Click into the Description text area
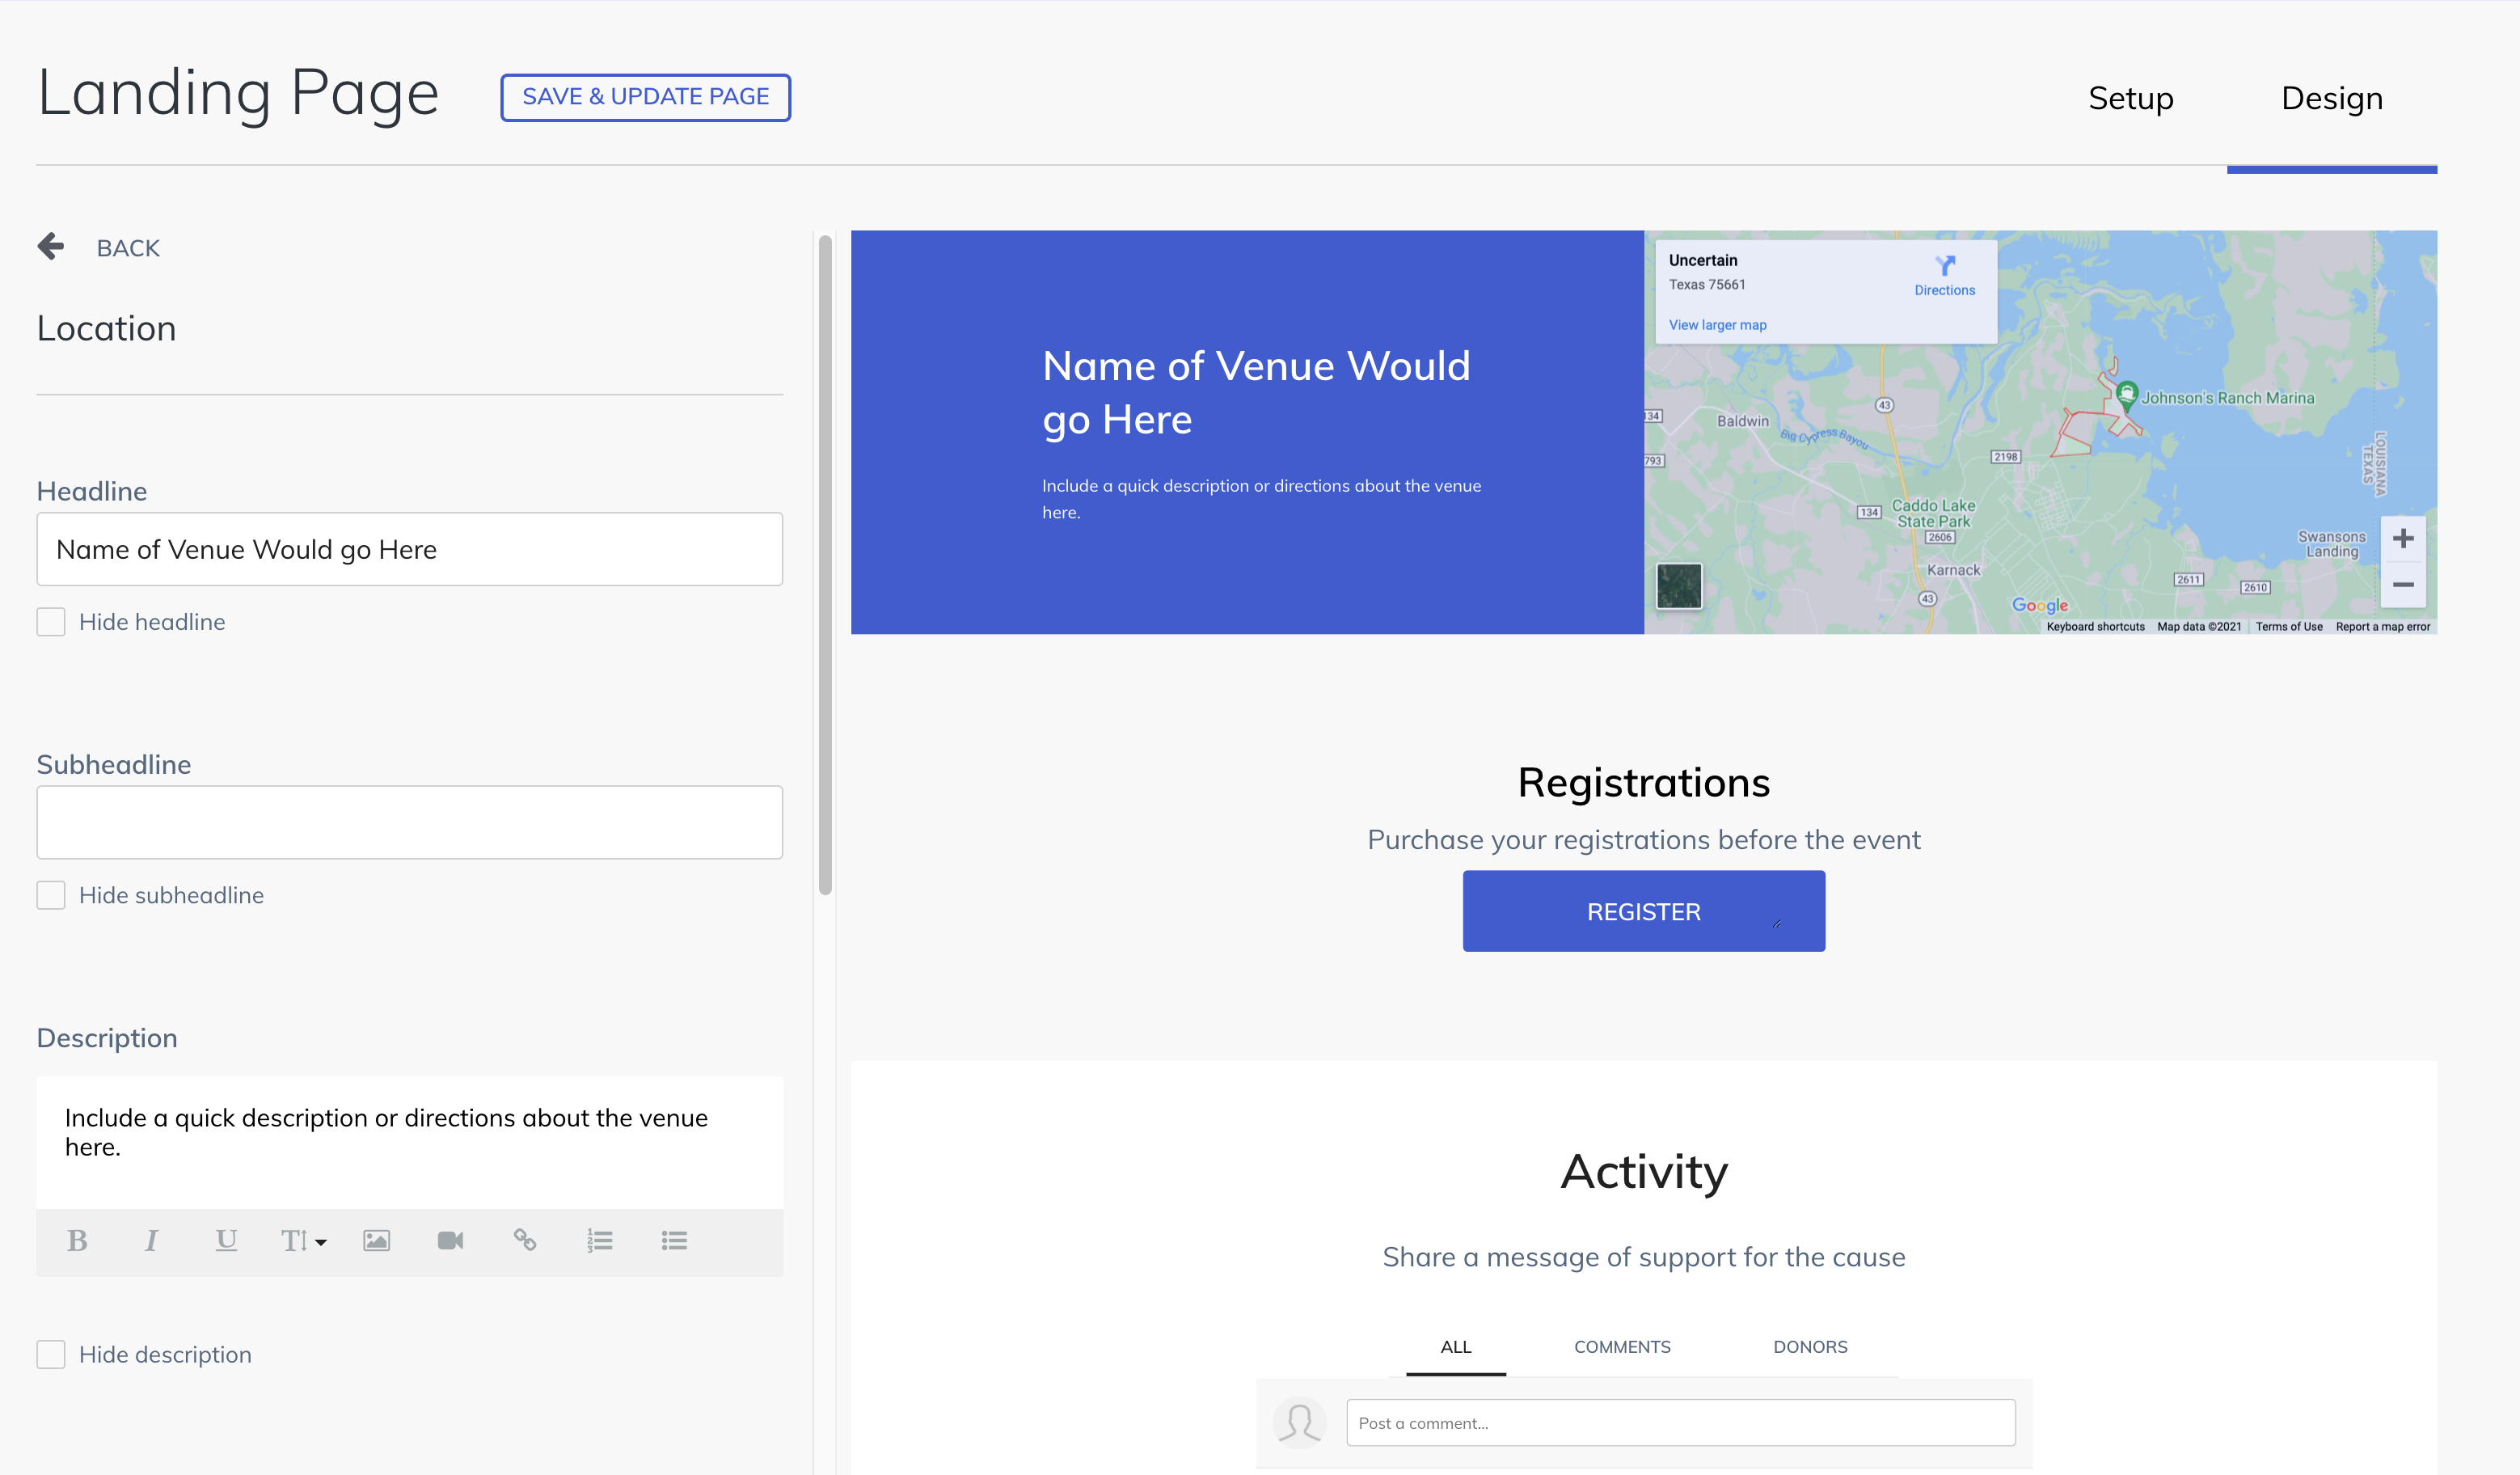Image resolution: width=2520 pixels, height=1475 pixels. click(410, 1143)
